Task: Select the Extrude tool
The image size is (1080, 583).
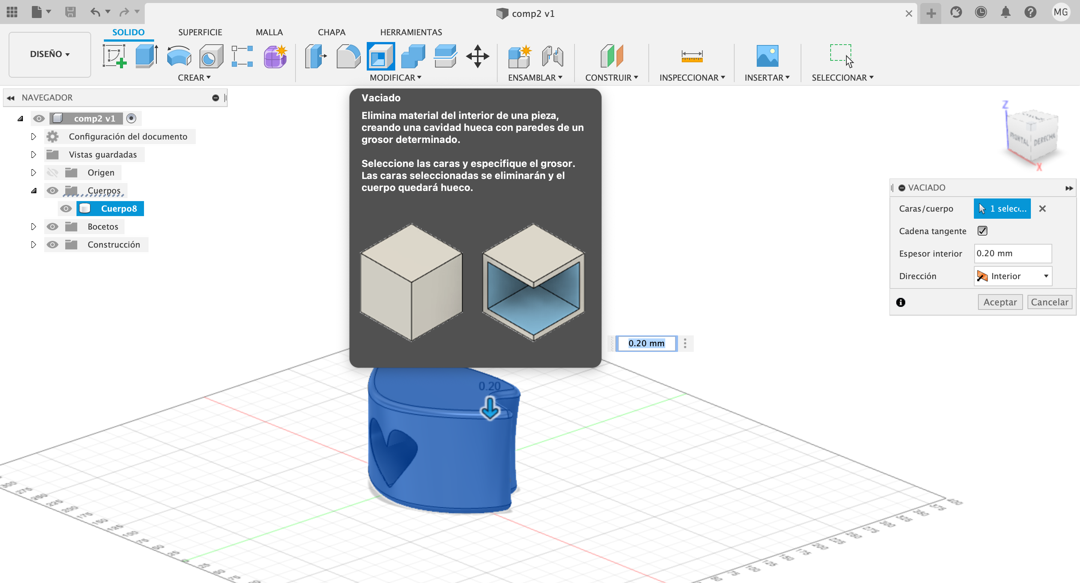Action: (146, 56)
